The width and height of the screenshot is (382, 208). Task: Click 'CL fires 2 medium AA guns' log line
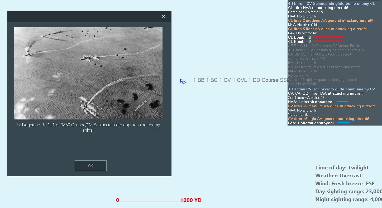[331, 20]
